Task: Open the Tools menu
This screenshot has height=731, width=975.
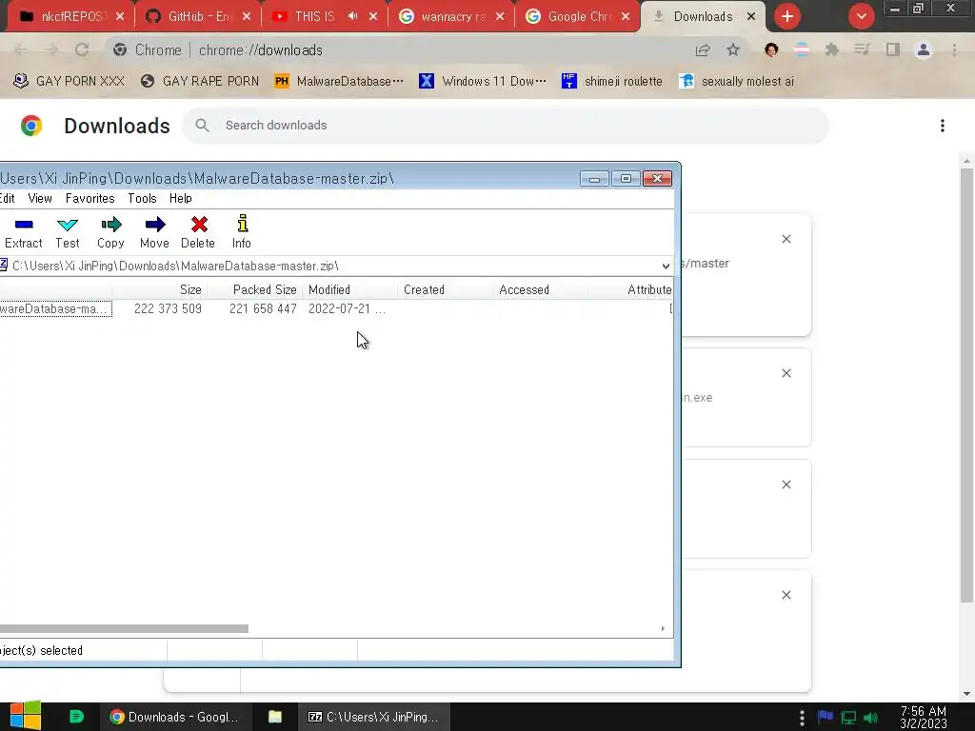Action: tap(143, 198)
